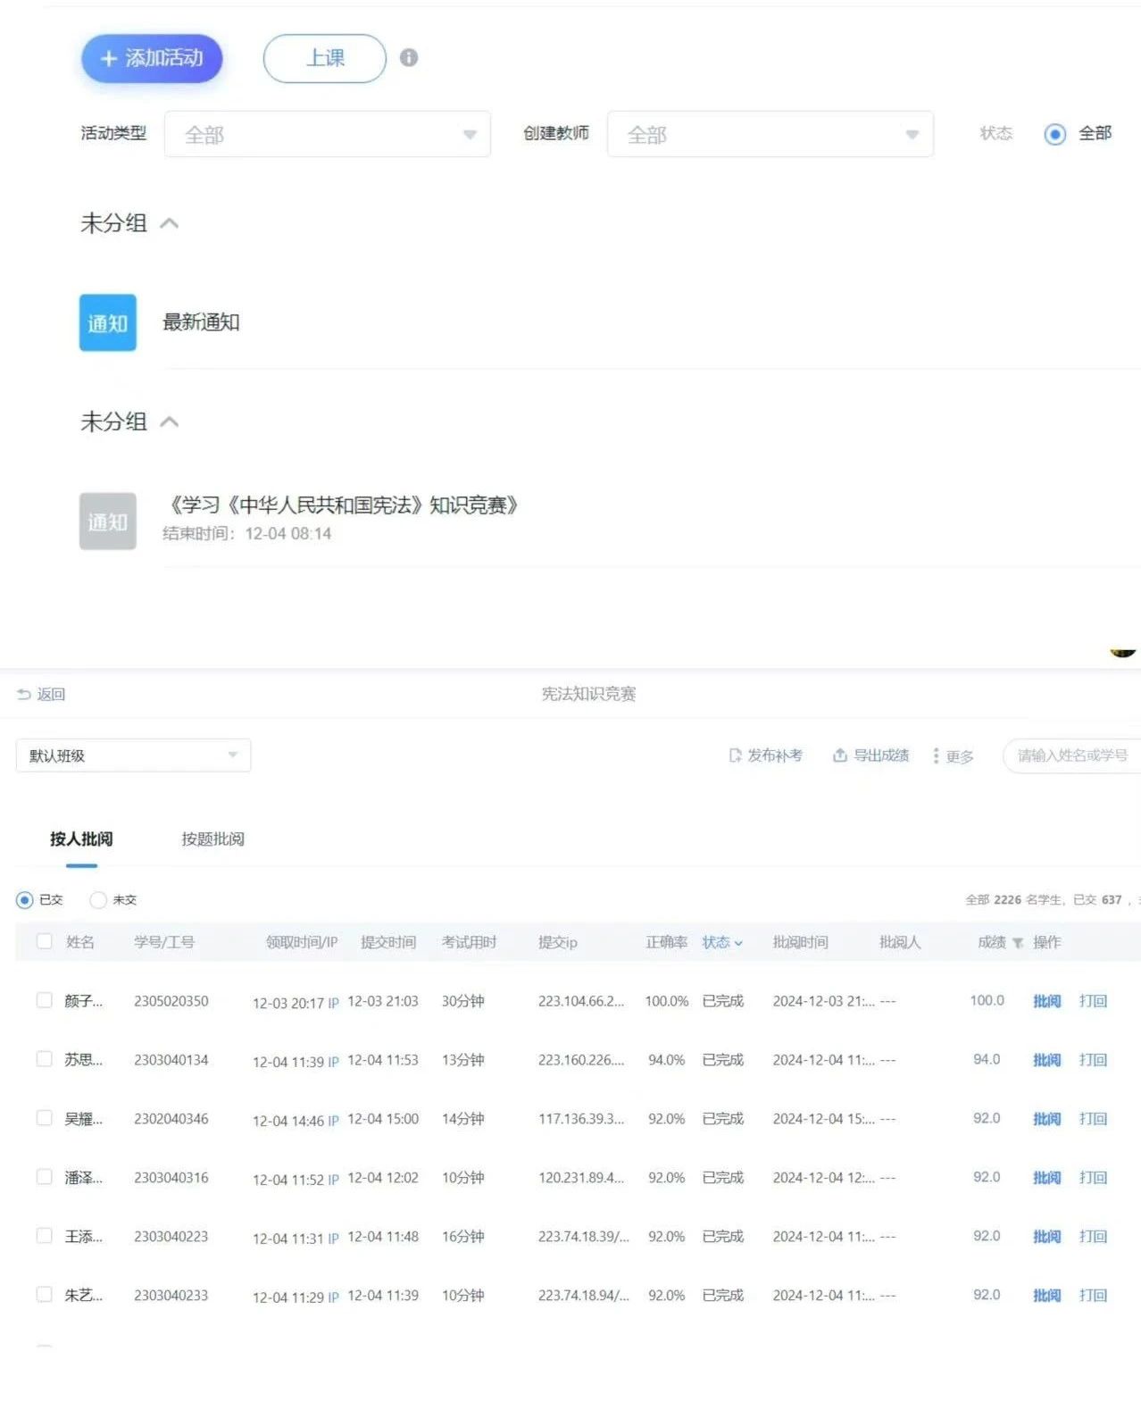Click the gray 通知 icon for 知识竞赛
The width and height of the screenshot is (1141, 1410).
(x=108, y=521)
